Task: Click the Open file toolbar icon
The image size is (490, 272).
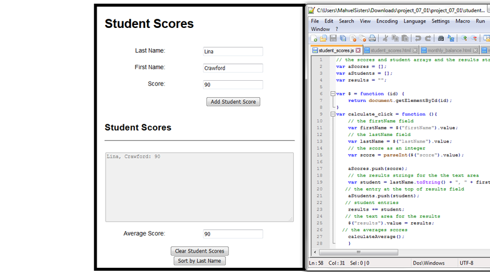Action: coord(324,39)
